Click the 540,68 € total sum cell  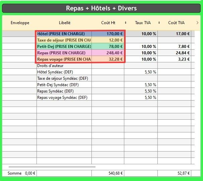[108, 174]
